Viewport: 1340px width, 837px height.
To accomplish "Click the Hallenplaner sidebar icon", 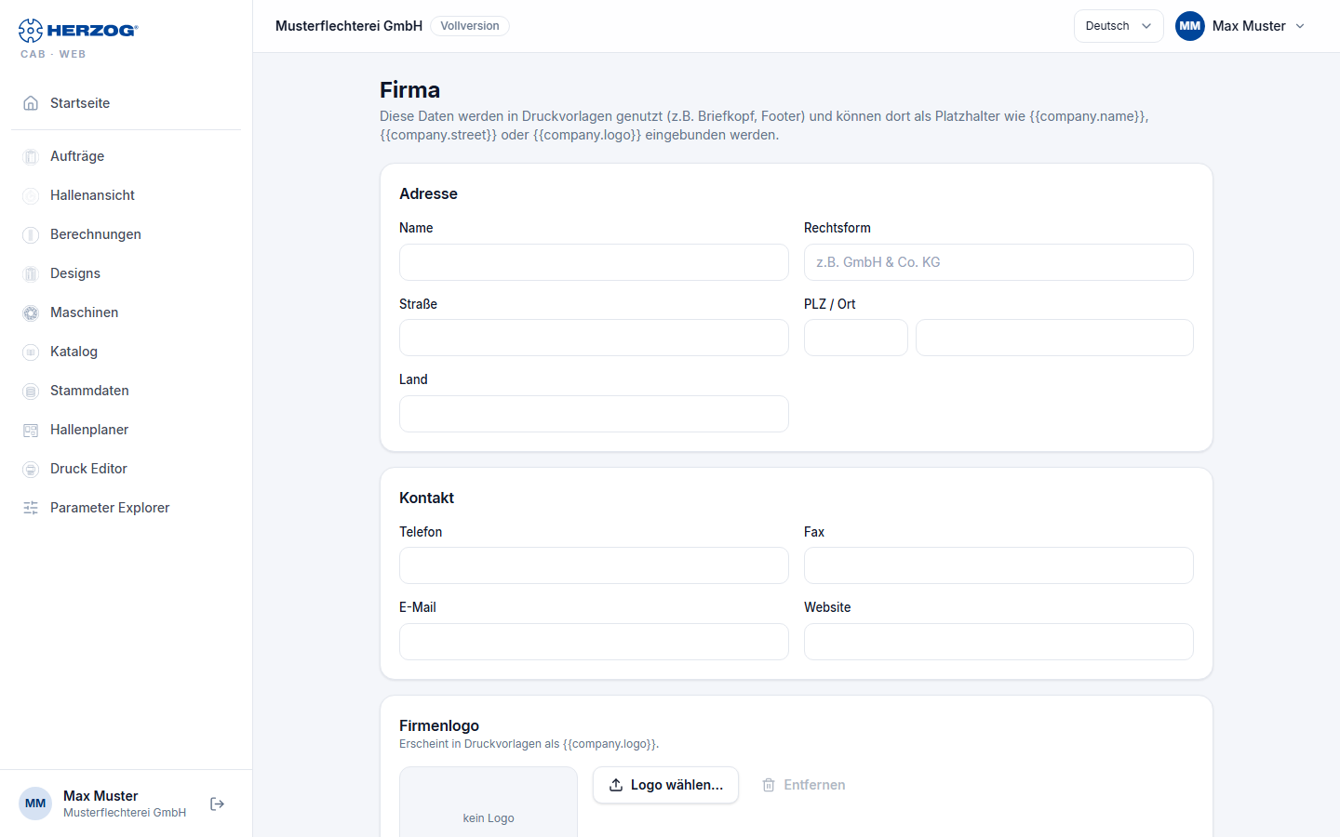I will tap(31, 430).
